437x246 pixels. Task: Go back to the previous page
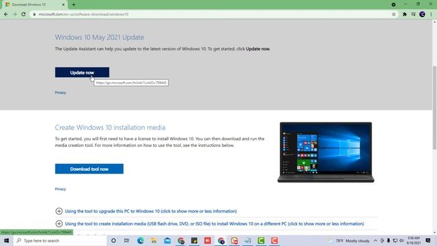[6, 14]
